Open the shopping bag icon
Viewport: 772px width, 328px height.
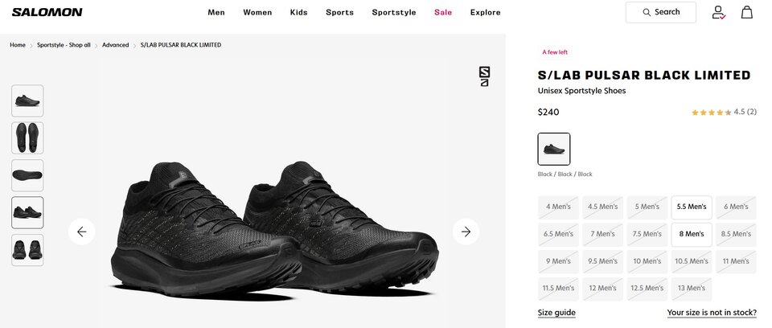tap(747, 12)
